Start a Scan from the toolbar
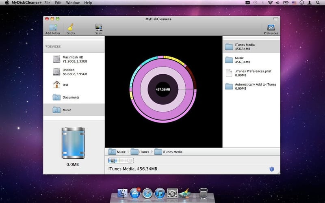Screen dimensions: 325x203 (98, 29)
